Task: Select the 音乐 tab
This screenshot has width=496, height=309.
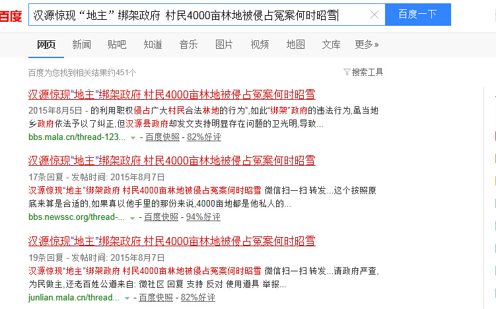Action: click(x=188, y=44)
